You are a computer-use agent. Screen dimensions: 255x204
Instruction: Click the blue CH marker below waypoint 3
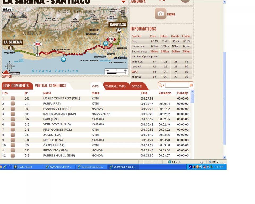click(63, 59)
